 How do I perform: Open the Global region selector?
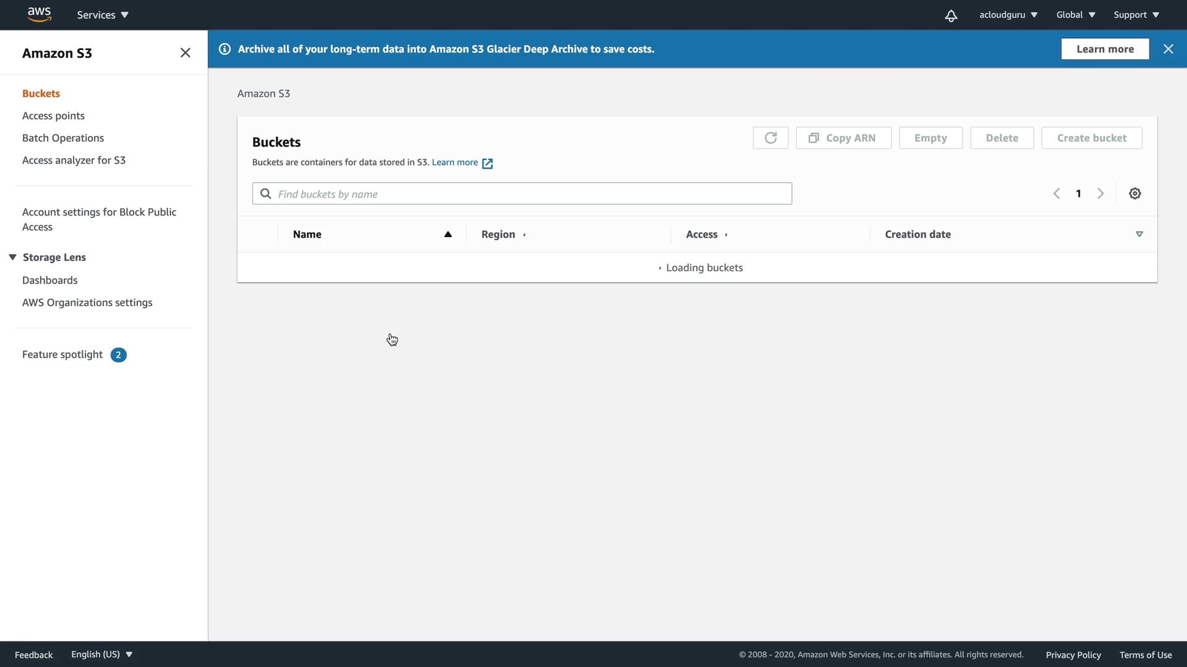pos(1075,15)
